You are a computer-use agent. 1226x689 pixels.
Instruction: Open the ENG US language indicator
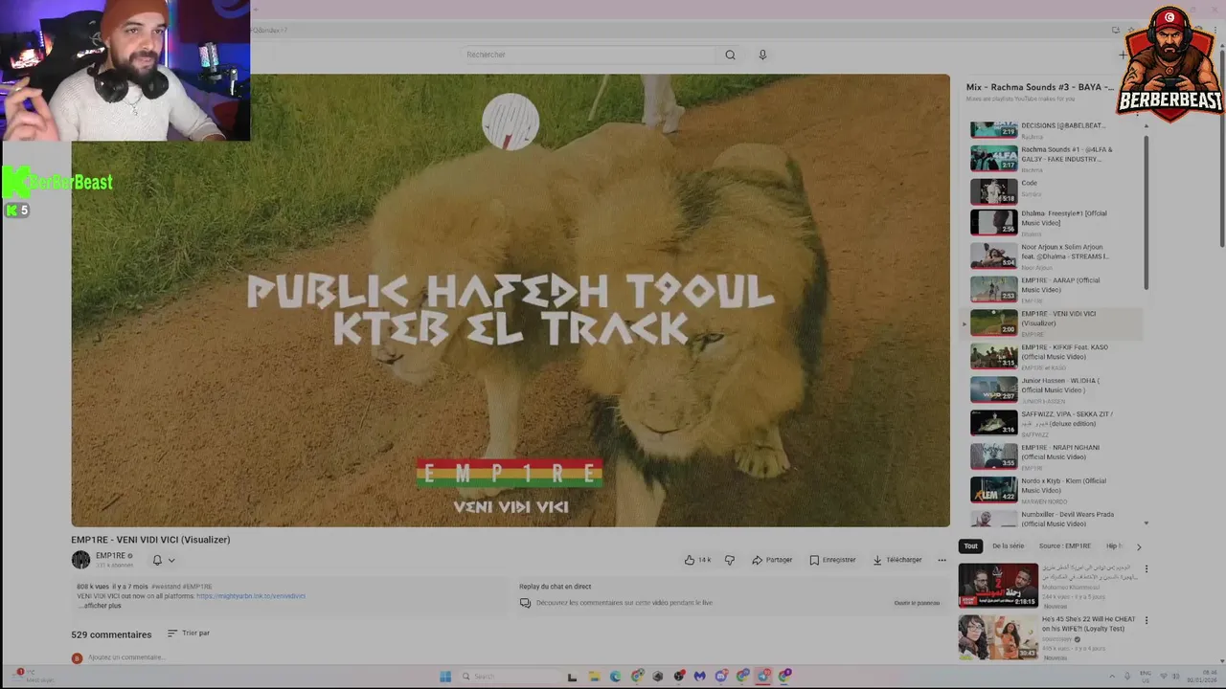[1146, 677]
